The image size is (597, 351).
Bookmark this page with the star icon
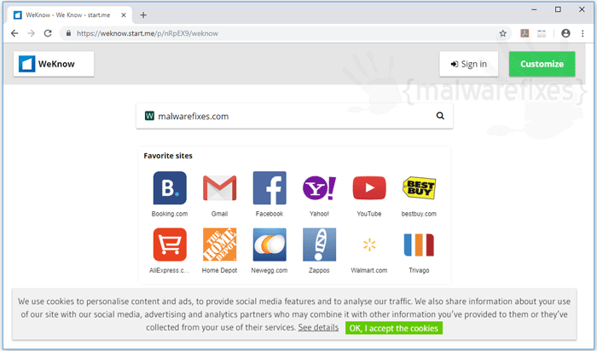coord(503,33)
